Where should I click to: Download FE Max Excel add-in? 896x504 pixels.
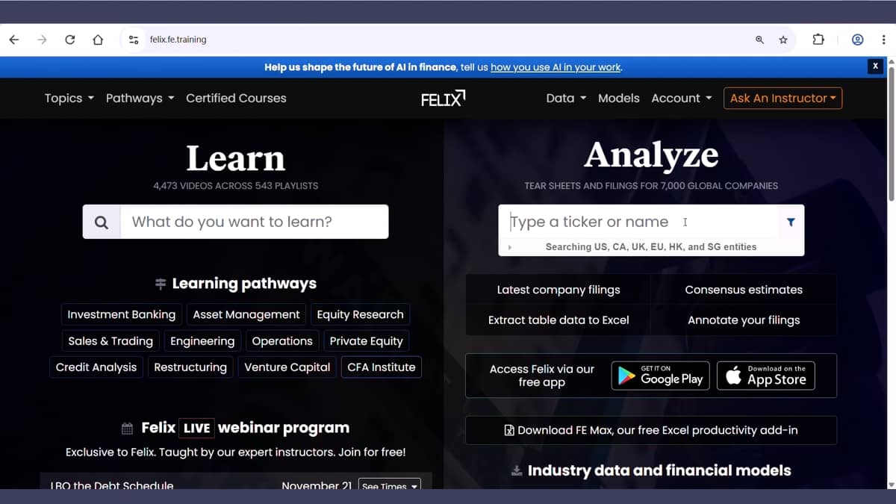[x=651, y=430]
